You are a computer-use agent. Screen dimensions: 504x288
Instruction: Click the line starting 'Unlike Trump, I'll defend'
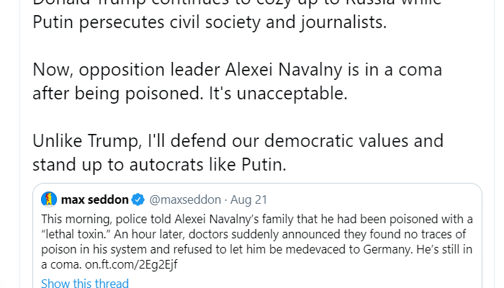[238, 140]
